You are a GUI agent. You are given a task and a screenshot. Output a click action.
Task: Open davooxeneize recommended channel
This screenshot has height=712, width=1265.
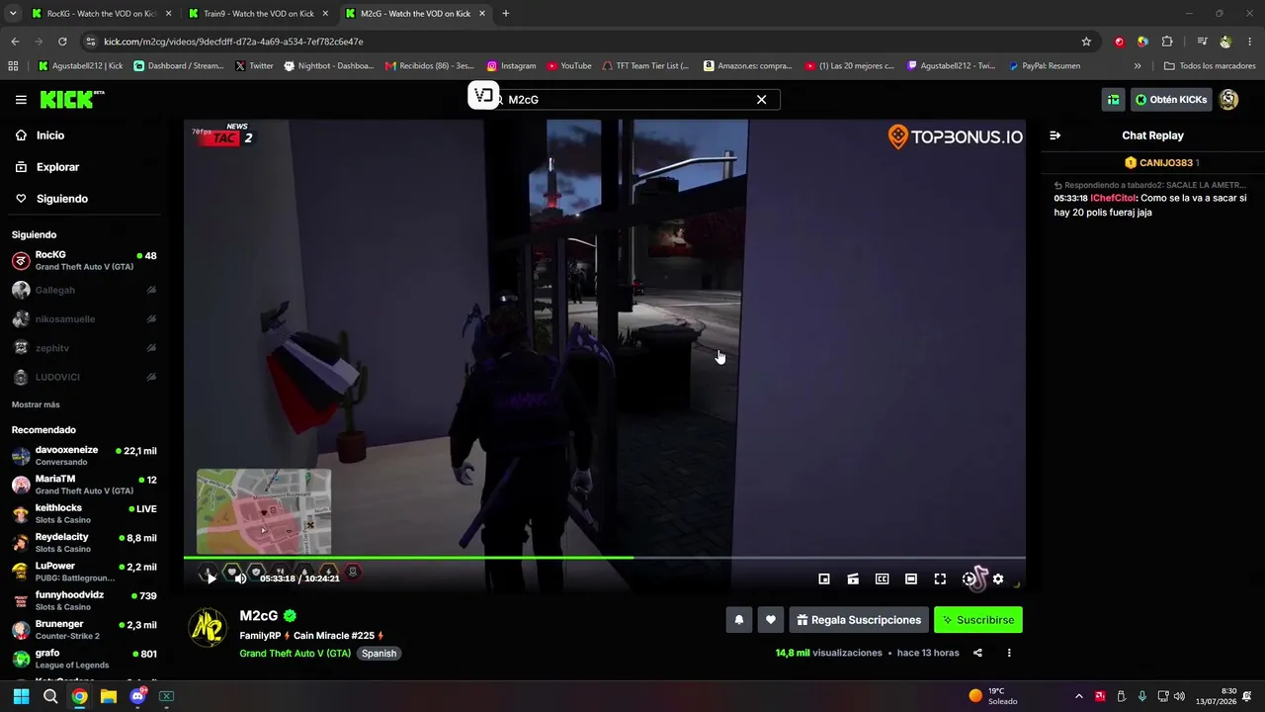pos(84,456)
